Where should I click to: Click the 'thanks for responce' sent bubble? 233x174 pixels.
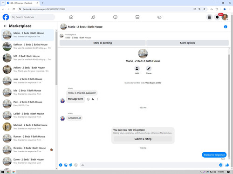tap(214, 155)
